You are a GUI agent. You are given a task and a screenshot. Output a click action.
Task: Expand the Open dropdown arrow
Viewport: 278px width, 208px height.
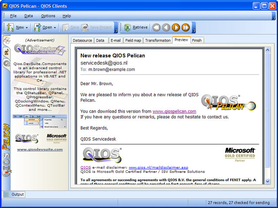[55, 28]
